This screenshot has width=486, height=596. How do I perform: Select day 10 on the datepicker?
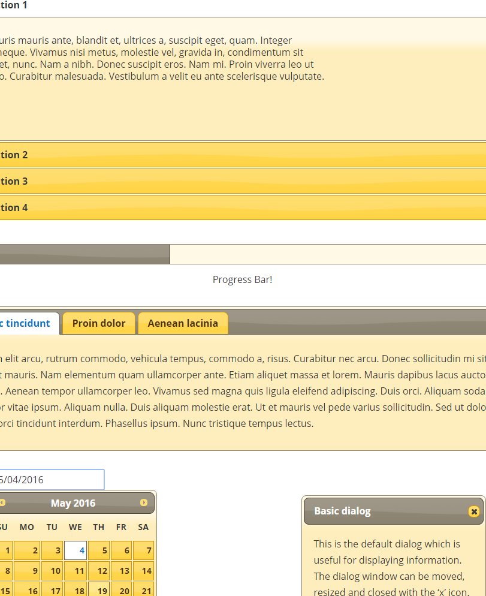click(53, 571)
